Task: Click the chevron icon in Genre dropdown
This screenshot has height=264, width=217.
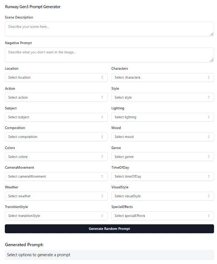Action: [208, 156]
